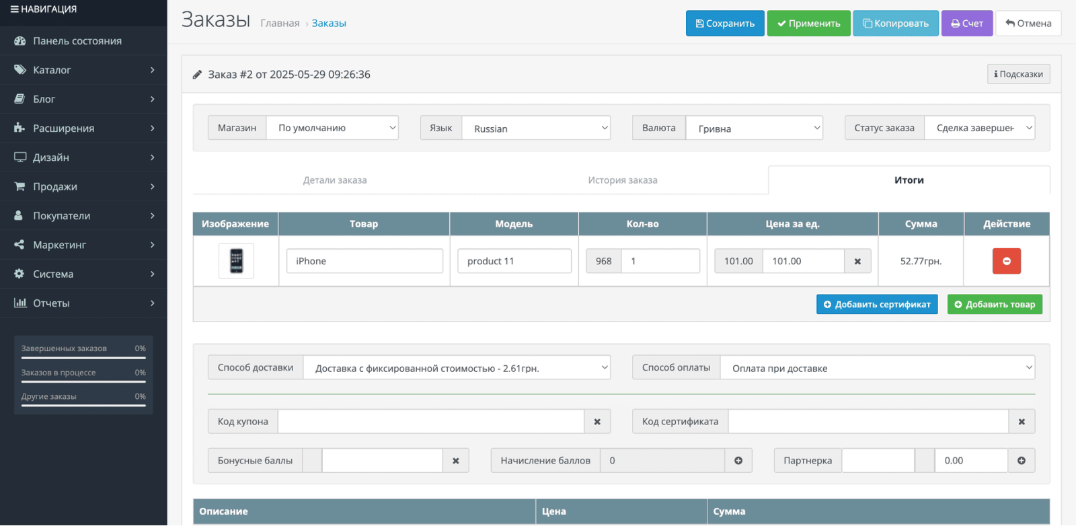Viewport: 1076px width, 526px height.
Task: Expand the Способ доставки dropdown
Action: 457,368
